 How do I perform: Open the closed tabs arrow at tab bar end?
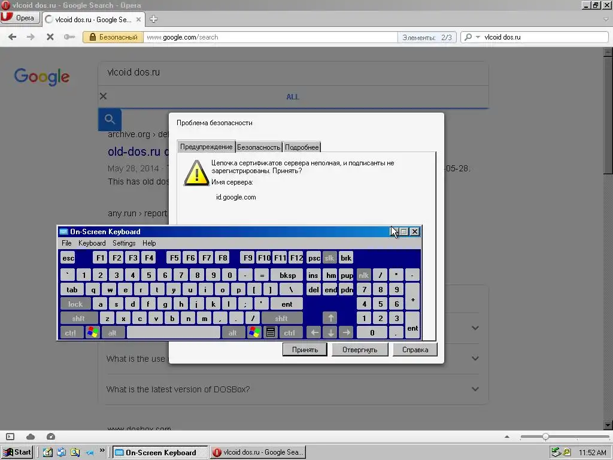point(606,19)
